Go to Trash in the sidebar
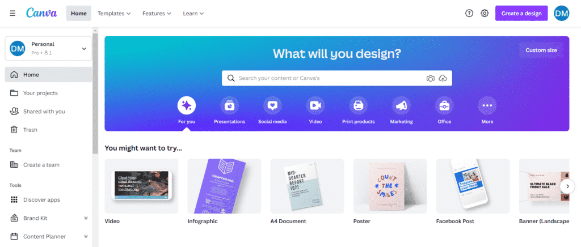This screenshot has width=581, height=247. point(48,130)
